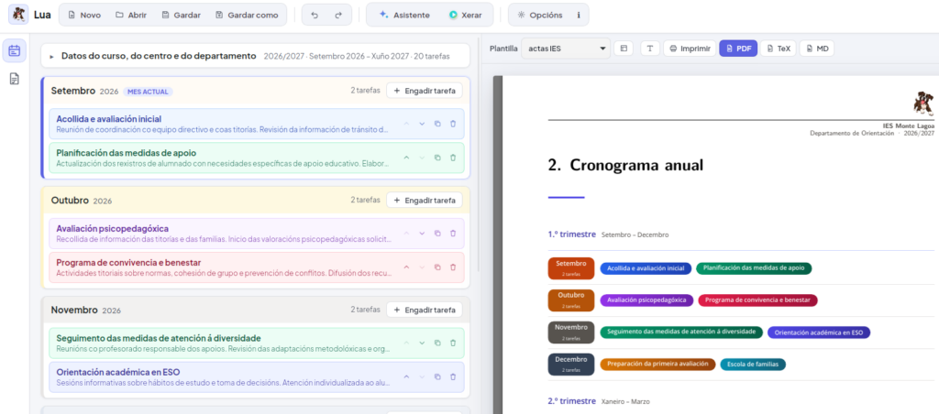The image size is (939, 414).
Task: Duplicate Seguimento das medidas de atención task
Action: click(437, 343)
